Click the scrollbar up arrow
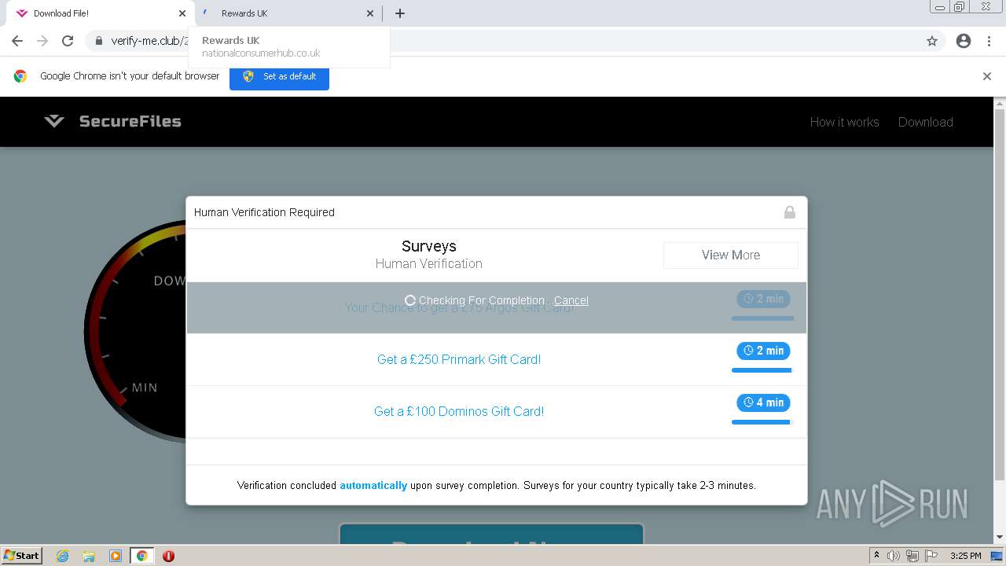1006x566 pixels. (x=1000, y=103)
